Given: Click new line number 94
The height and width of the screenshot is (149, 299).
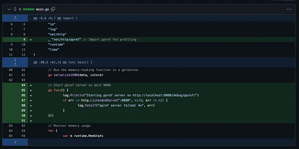Looking at the screenshot, I should click(23, 136).
